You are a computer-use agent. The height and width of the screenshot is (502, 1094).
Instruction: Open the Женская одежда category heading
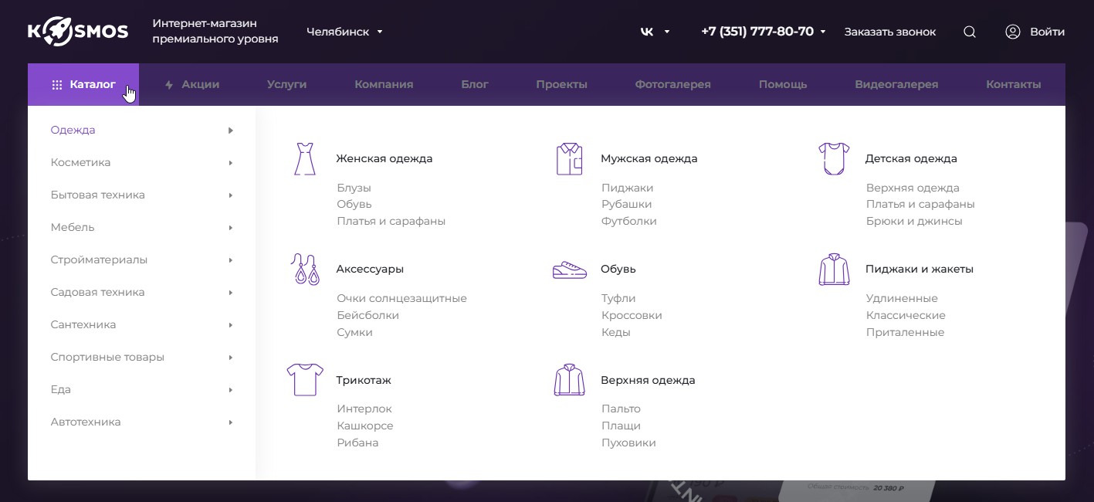[x=384, y=158]
